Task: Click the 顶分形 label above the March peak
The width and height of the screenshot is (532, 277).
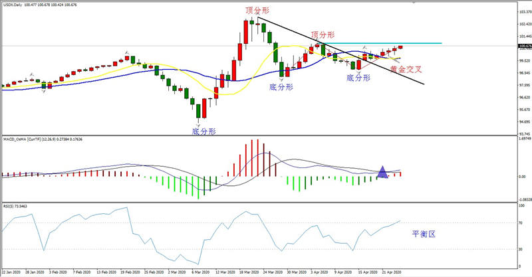Action: [x=257, y=10]
